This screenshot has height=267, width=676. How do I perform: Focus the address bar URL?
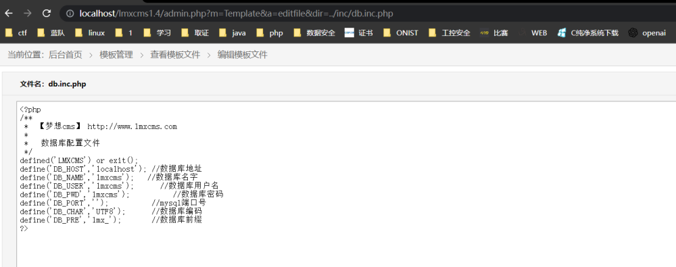(236, 14)
